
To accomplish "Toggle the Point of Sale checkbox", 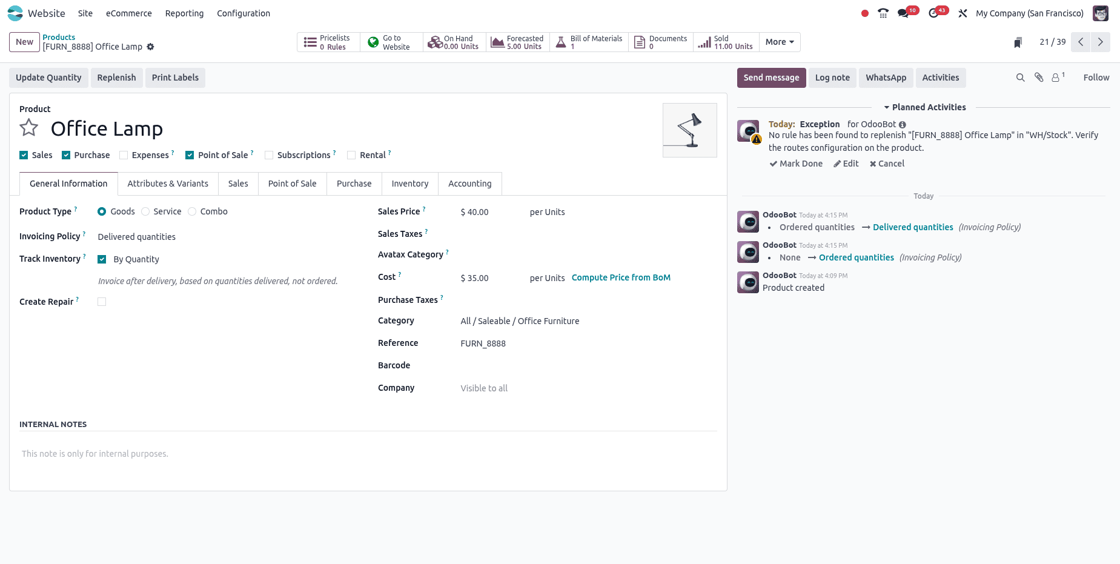I will [x=190, y=155].
